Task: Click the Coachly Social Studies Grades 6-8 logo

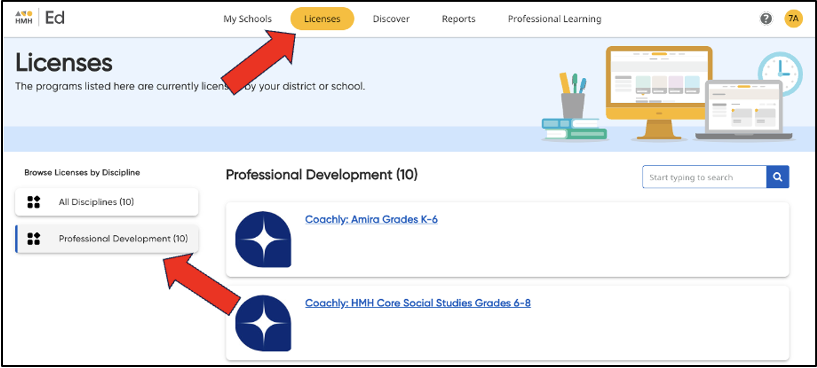Action: coord(263,323)
